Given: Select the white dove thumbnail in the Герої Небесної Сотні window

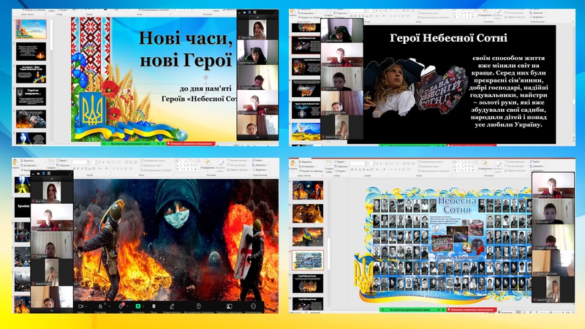Looking at the screenshot, I should coord(306,132).
